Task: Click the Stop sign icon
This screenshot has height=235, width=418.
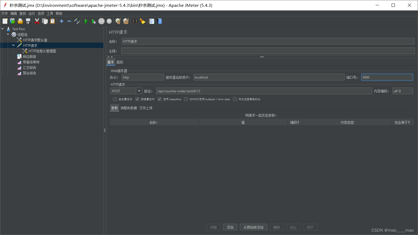Action: [101, 21]
